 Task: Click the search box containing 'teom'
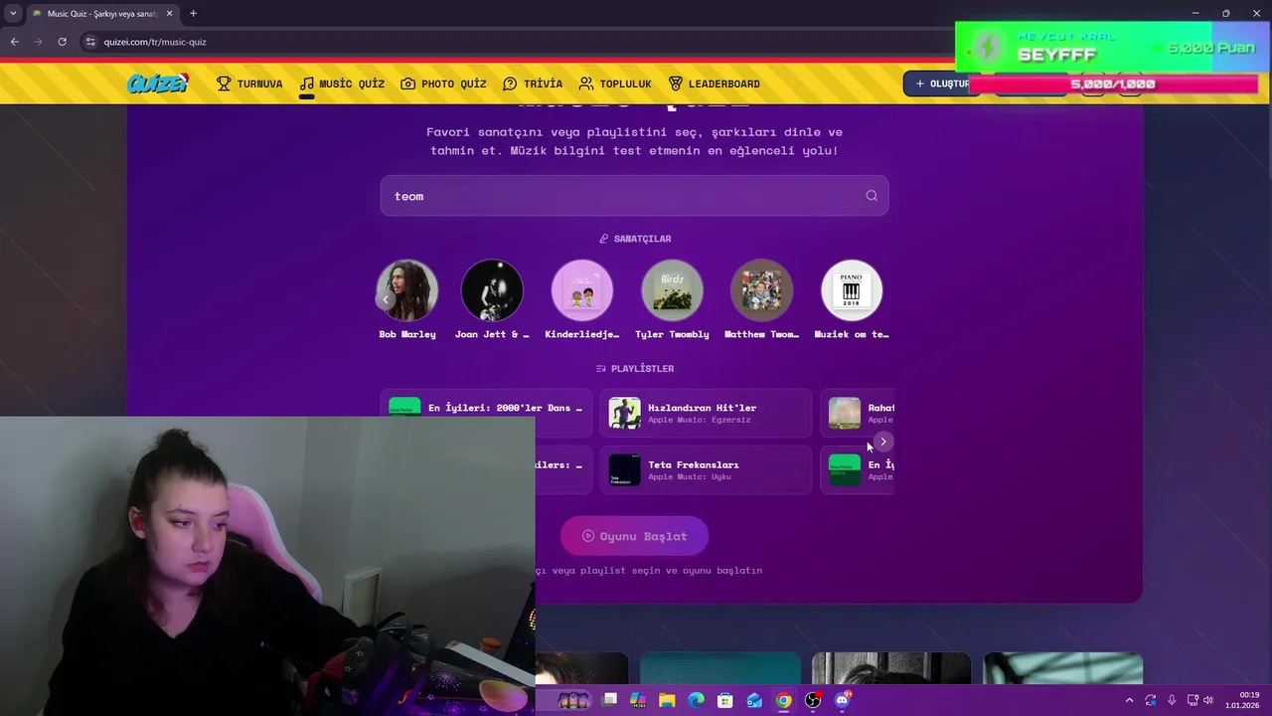[634, 196]
